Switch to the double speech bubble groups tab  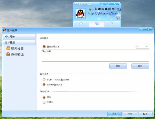[x=97, y=24]
